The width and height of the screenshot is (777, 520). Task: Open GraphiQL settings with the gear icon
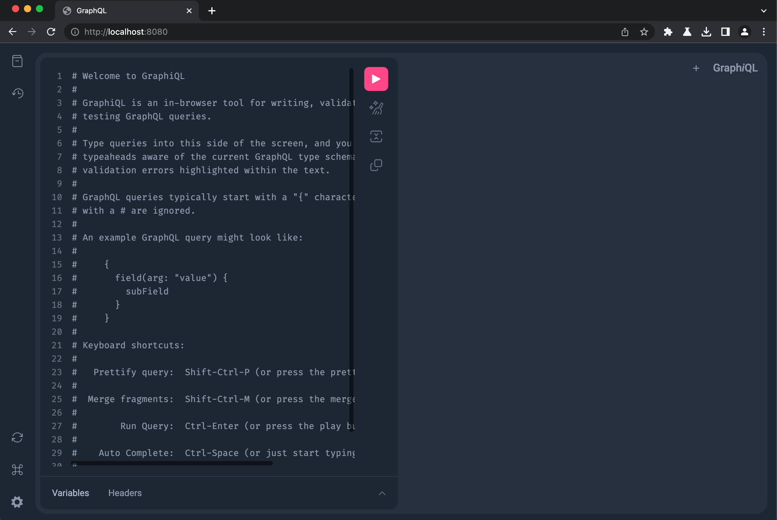coord(17,502)
